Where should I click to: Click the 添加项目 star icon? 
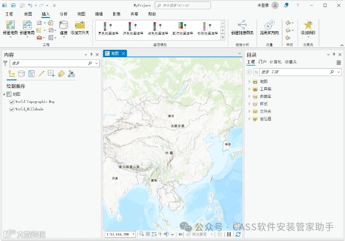coord(308,24)
